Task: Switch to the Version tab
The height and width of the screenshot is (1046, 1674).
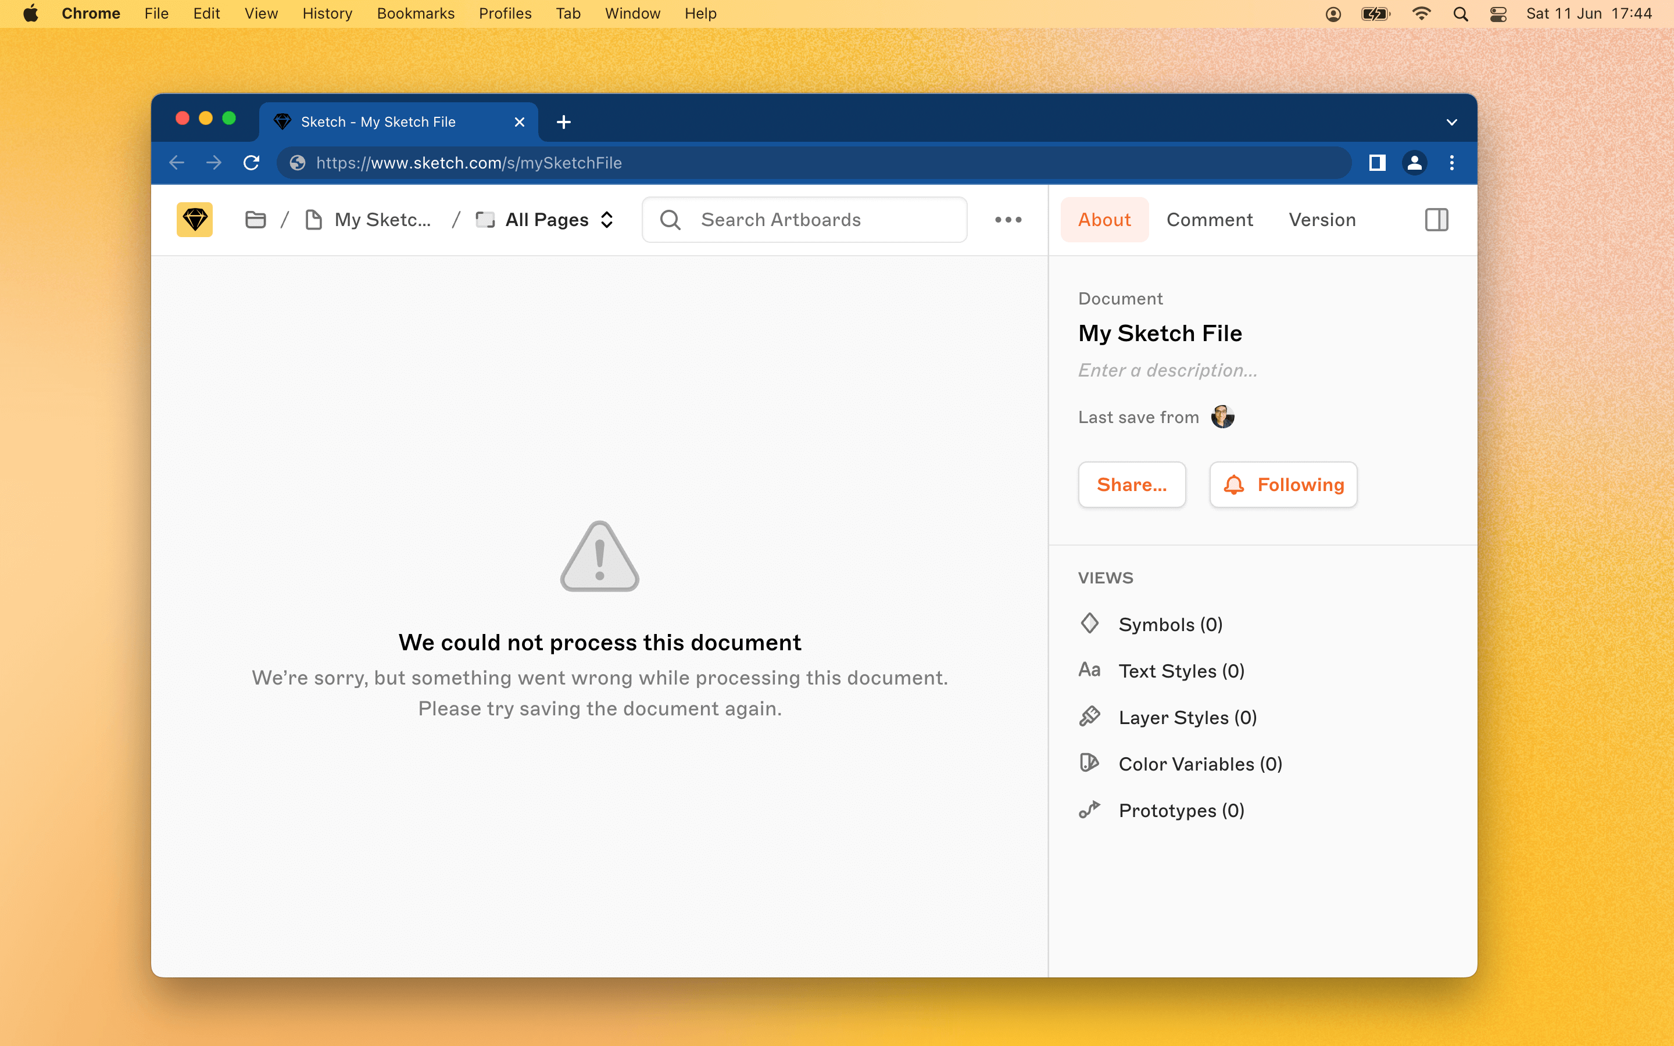Action: (1321, 220)
